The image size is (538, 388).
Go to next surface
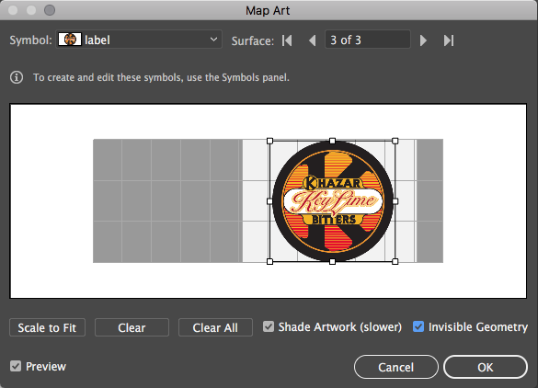point(423,40)
